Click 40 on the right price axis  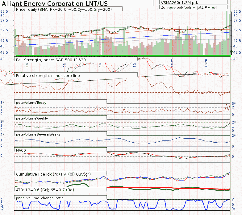coord(236,59)
